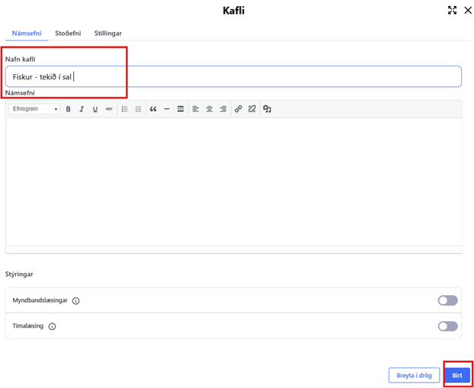Remove link using unlink icon
This screenshot has width=474, height=388.
pyautogui.click(x=251, y=109)
